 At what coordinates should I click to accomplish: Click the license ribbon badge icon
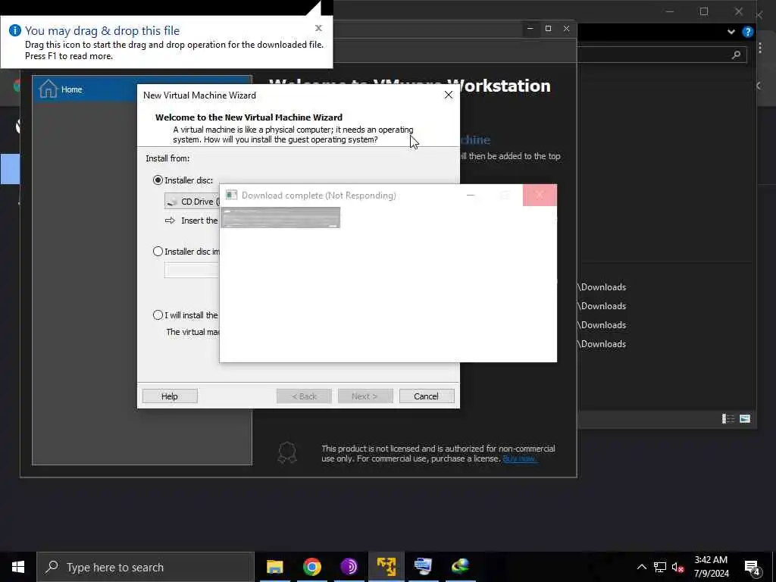point(287,452)
